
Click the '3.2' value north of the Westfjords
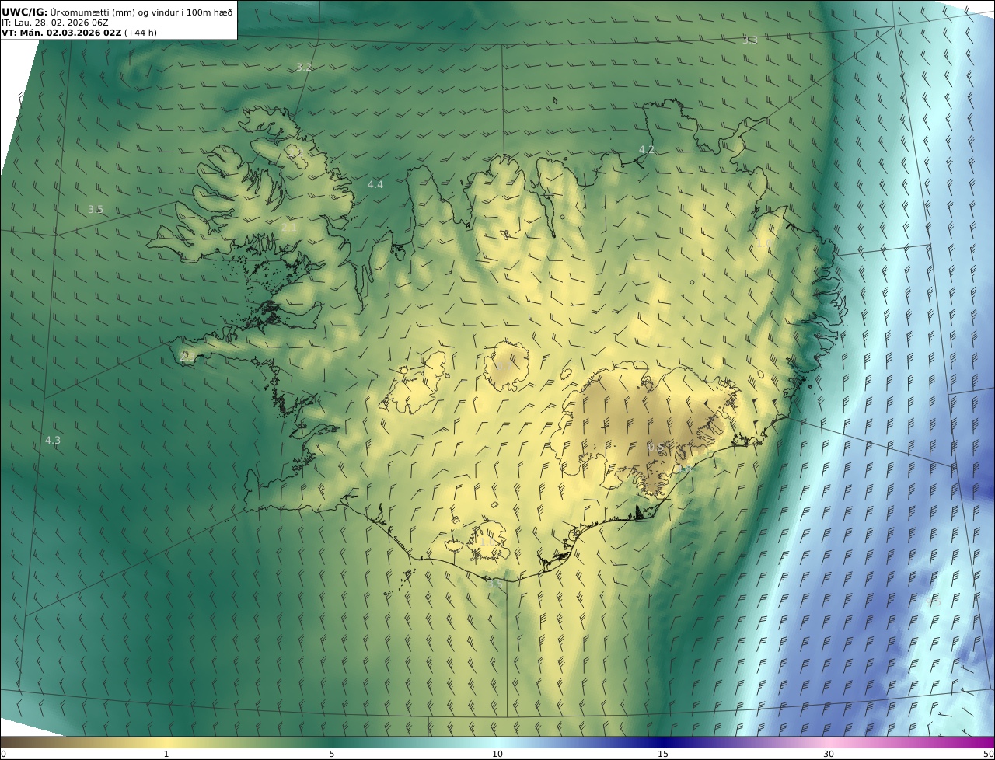tap(304, 67)
